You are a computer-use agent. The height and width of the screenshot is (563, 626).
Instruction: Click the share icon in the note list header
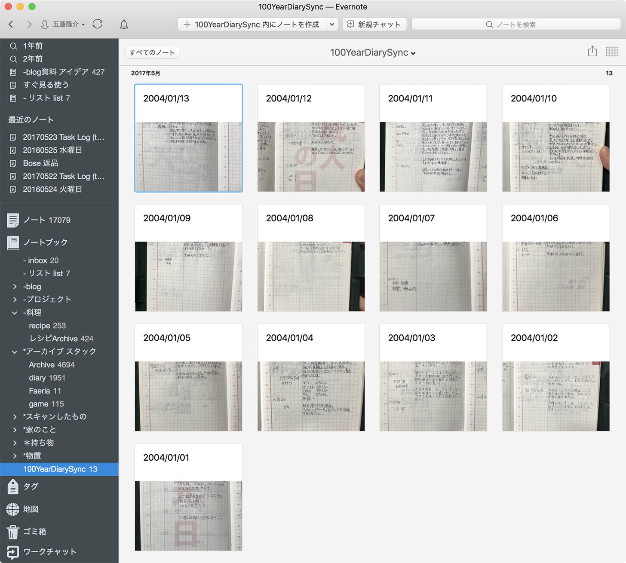pos(592,52)
